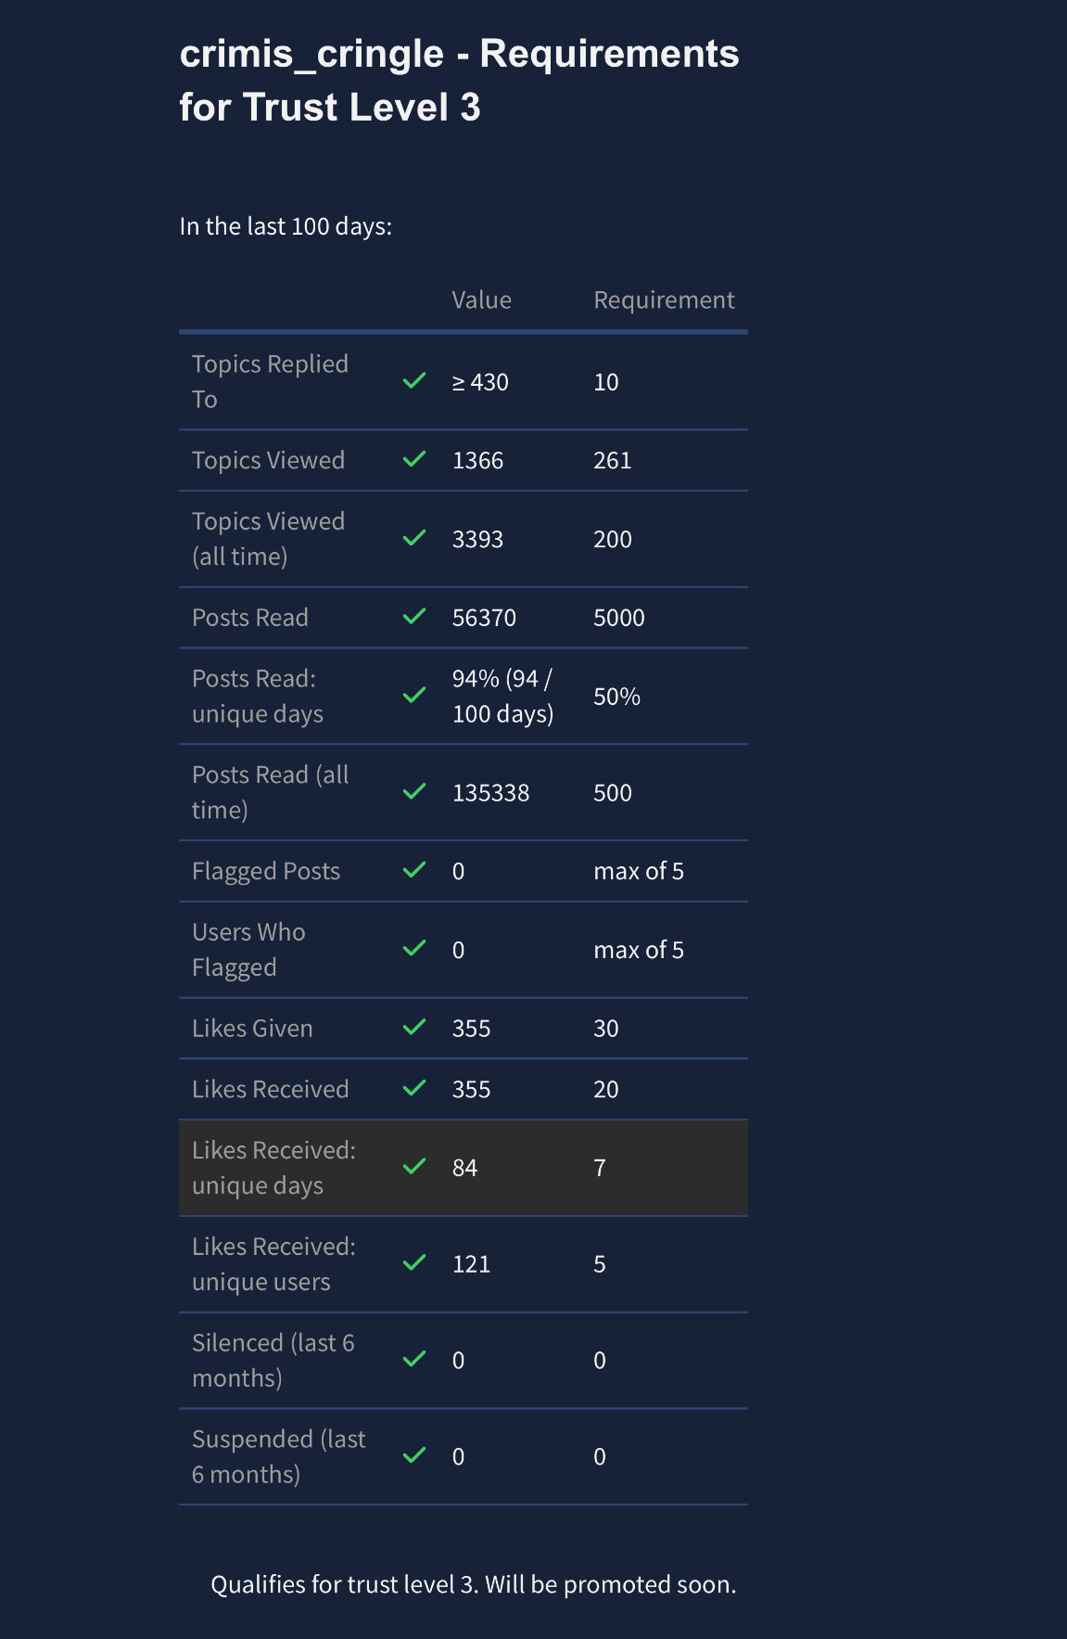Click the 94% unique days value

(502, 696)
